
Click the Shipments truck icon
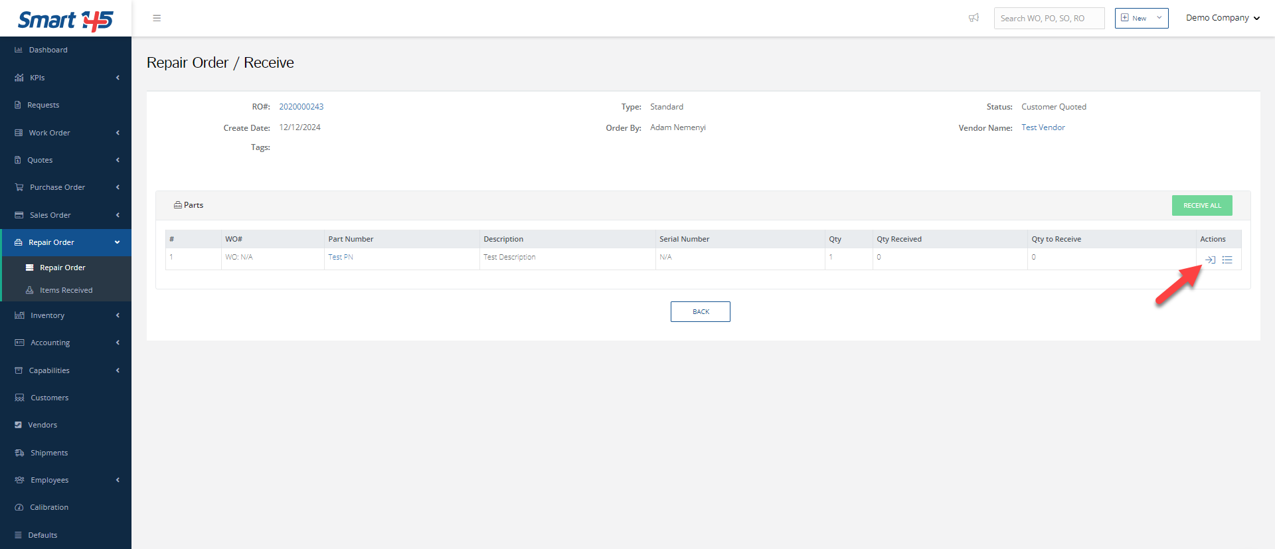pyautogui.click(x=19, y=453)
